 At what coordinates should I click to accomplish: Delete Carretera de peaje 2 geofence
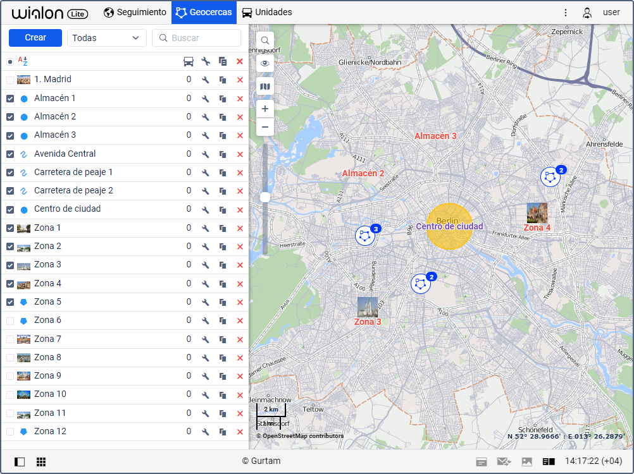(x=240, y=191)
